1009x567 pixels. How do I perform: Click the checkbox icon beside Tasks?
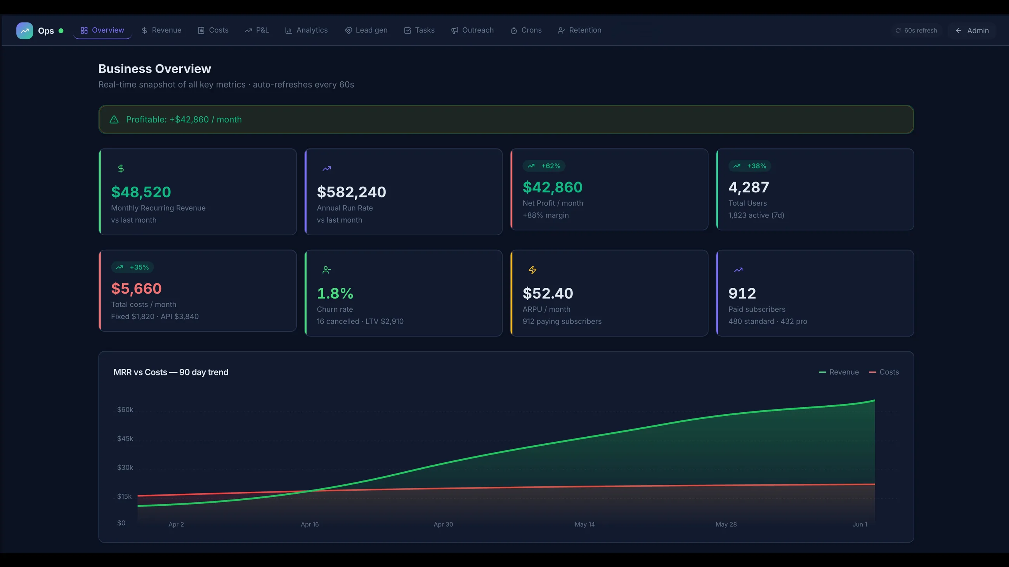408,31
